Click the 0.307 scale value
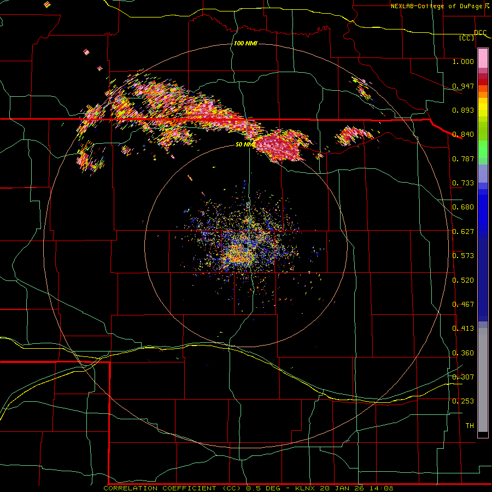492x492 pixels. point(463,377)
